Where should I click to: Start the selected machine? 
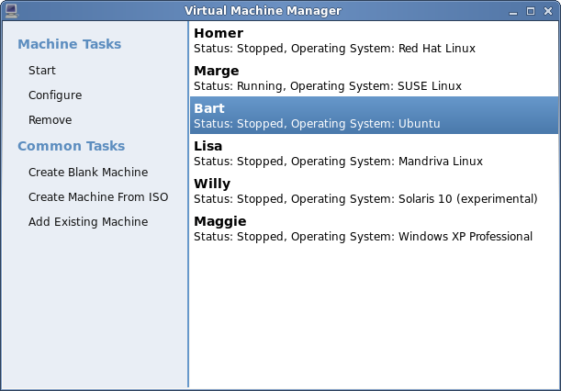42,70
